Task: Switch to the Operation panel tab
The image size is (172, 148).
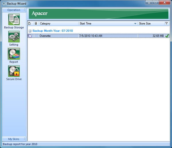Action: [14, 10]
